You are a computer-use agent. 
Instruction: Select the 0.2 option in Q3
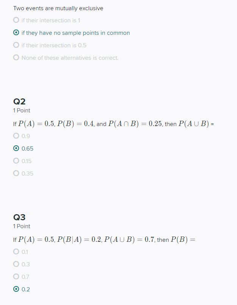tap(16, 289)
